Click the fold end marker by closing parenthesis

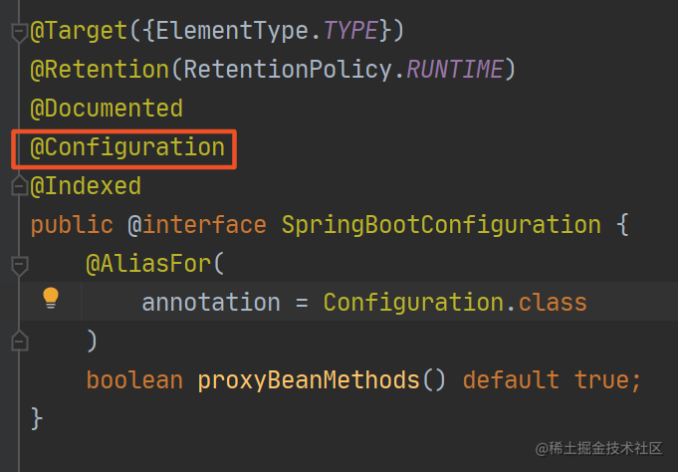[19, 341]
